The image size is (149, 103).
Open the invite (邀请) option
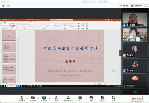click(56, 99)
